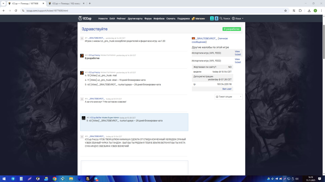Open Chrome downloads
This screenshot has height=182, width=325.
tap(309, 11)
